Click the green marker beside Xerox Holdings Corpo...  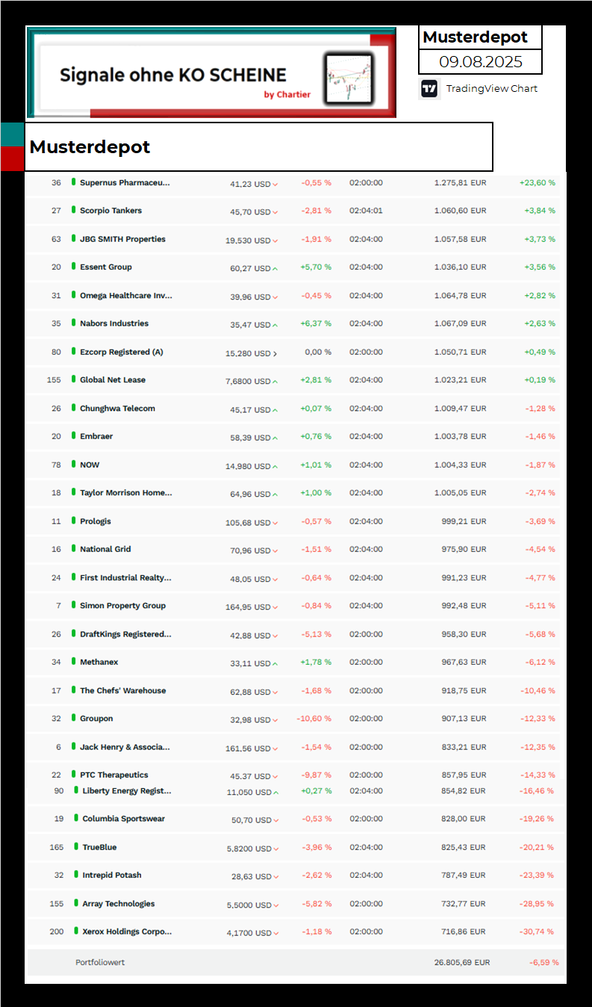[75, 931]
